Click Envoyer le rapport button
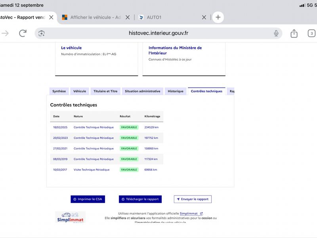Image resolution: width=317 pixels, height=238 pixels. pyautogui.click(x=193, y=199)
